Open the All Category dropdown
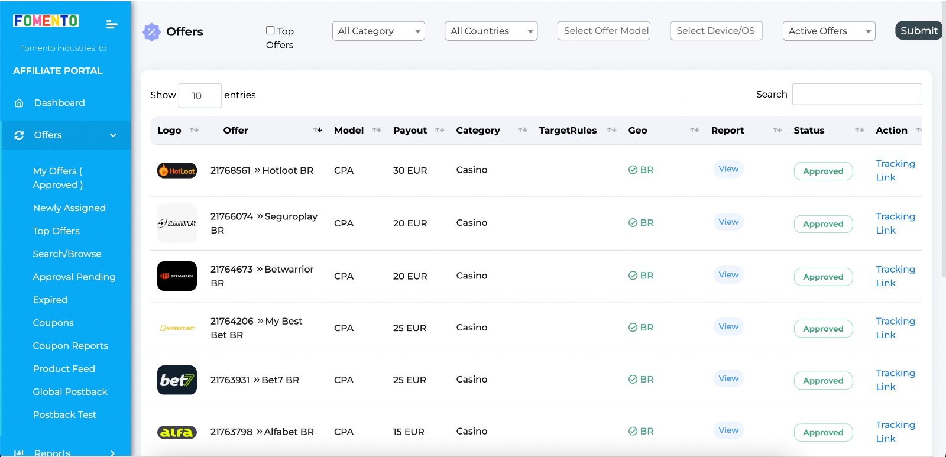The width and height of the screenshot is (946, 457). pyautogui.click(x=378, y=31)
